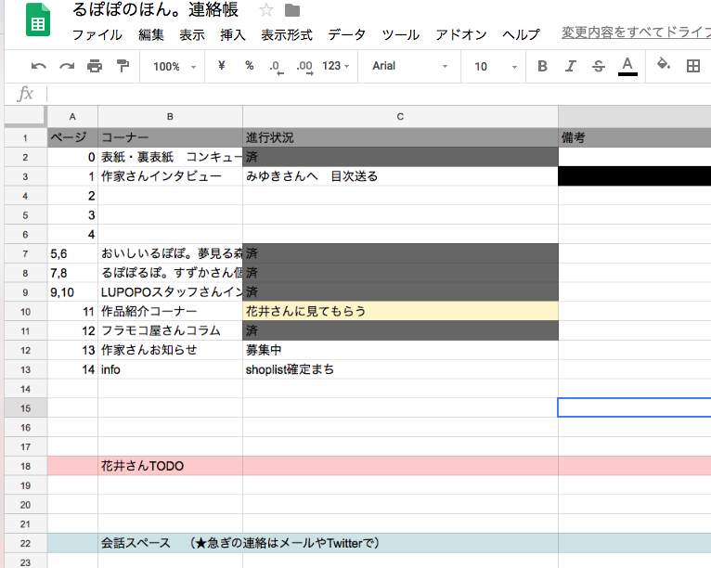Click into the formula bar
The height and width of the screenshot is (568, 711).
[379, 94]
